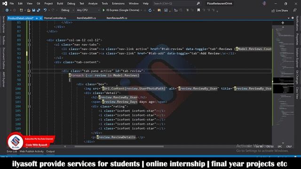This screenshot has width=301, height=169.
Task: Click the Save All toolbar icon
Action: (39, 10)
